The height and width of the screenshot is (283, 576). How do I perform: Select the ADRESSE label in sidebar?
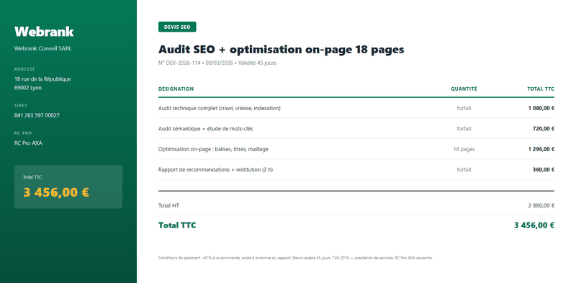pyautogui.click(x=24, y=69)
